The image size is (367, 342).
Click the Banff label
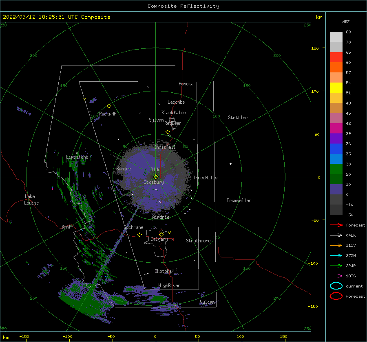67,227
